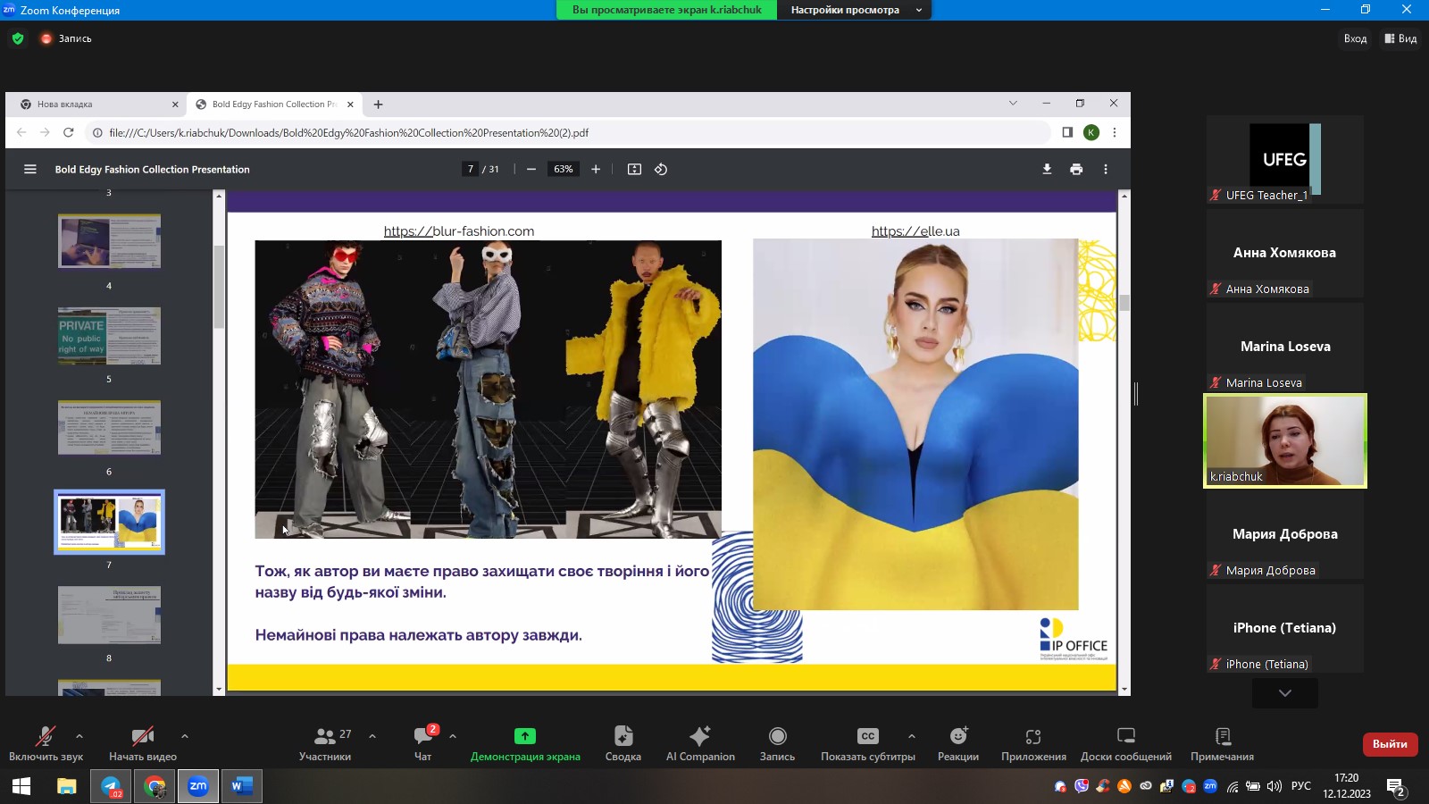Viewport: 1429px width, 804px height.
Task: Start camera with Начать видео button
Action: (x=143, y=743)
